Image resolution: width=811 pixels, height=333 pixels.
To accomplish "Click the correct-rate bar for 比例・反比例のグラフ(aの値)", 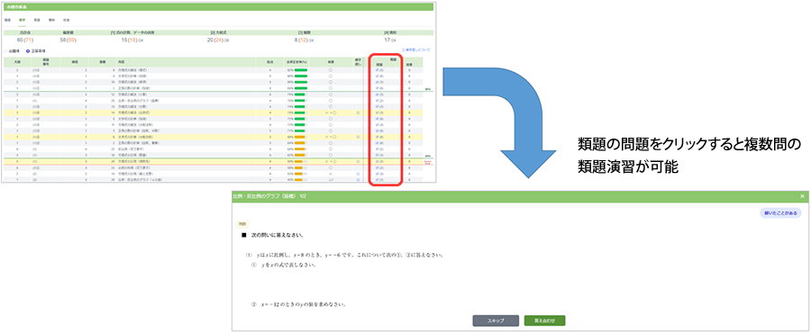I will click(300, 180).
